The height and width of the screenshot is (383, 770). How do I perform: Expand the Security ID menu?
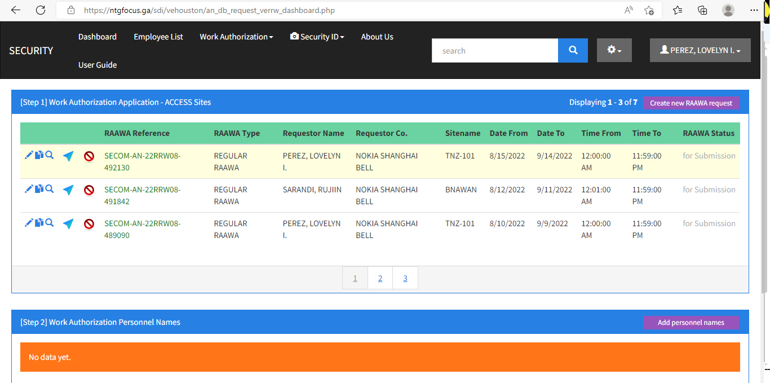pos(317,37)
